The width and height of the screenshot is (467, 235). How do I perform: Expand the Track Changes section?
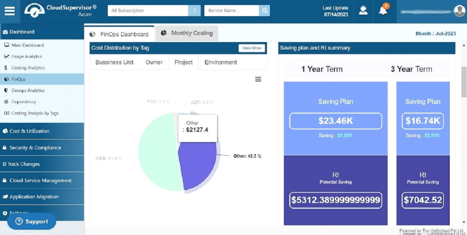pos(42,164)
